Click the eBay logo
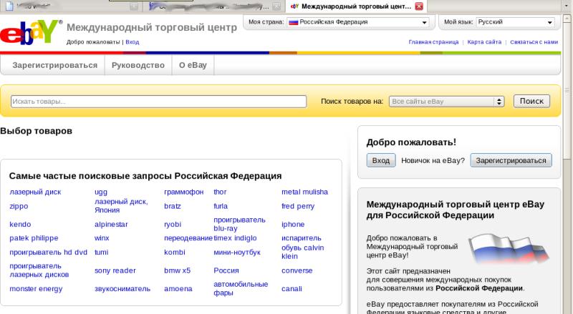The image size is (573, 314). pos(29,35)
